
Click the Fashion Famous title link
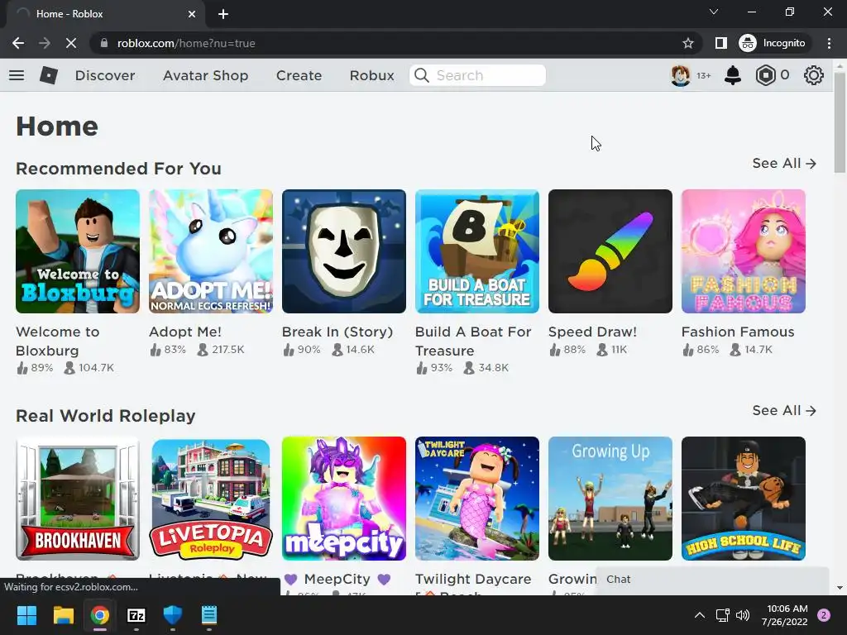737,332
